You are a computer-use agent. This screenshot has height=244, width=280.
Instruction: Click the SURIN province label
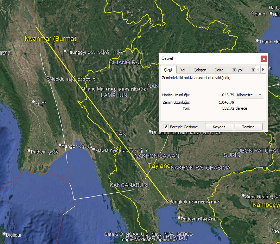(232, 155)
